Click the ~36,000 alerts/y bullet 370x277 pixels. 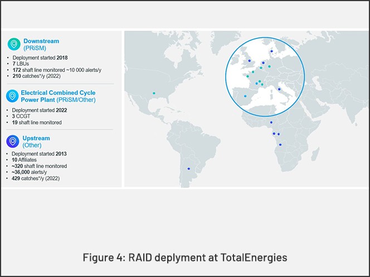click(29, 172)
